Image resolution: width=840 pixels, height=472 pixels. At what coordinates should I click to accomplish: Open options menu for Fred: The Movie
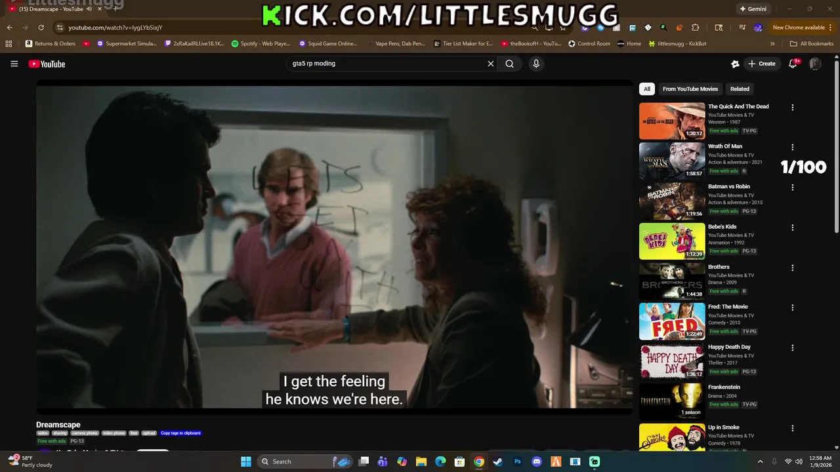coord(792,308)
